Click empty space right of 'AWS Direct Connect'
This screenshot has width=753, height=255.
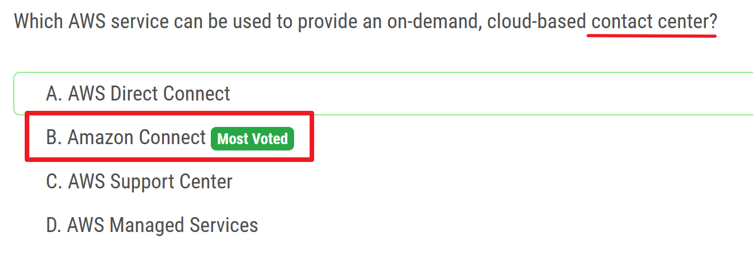[x=459, y=94]
